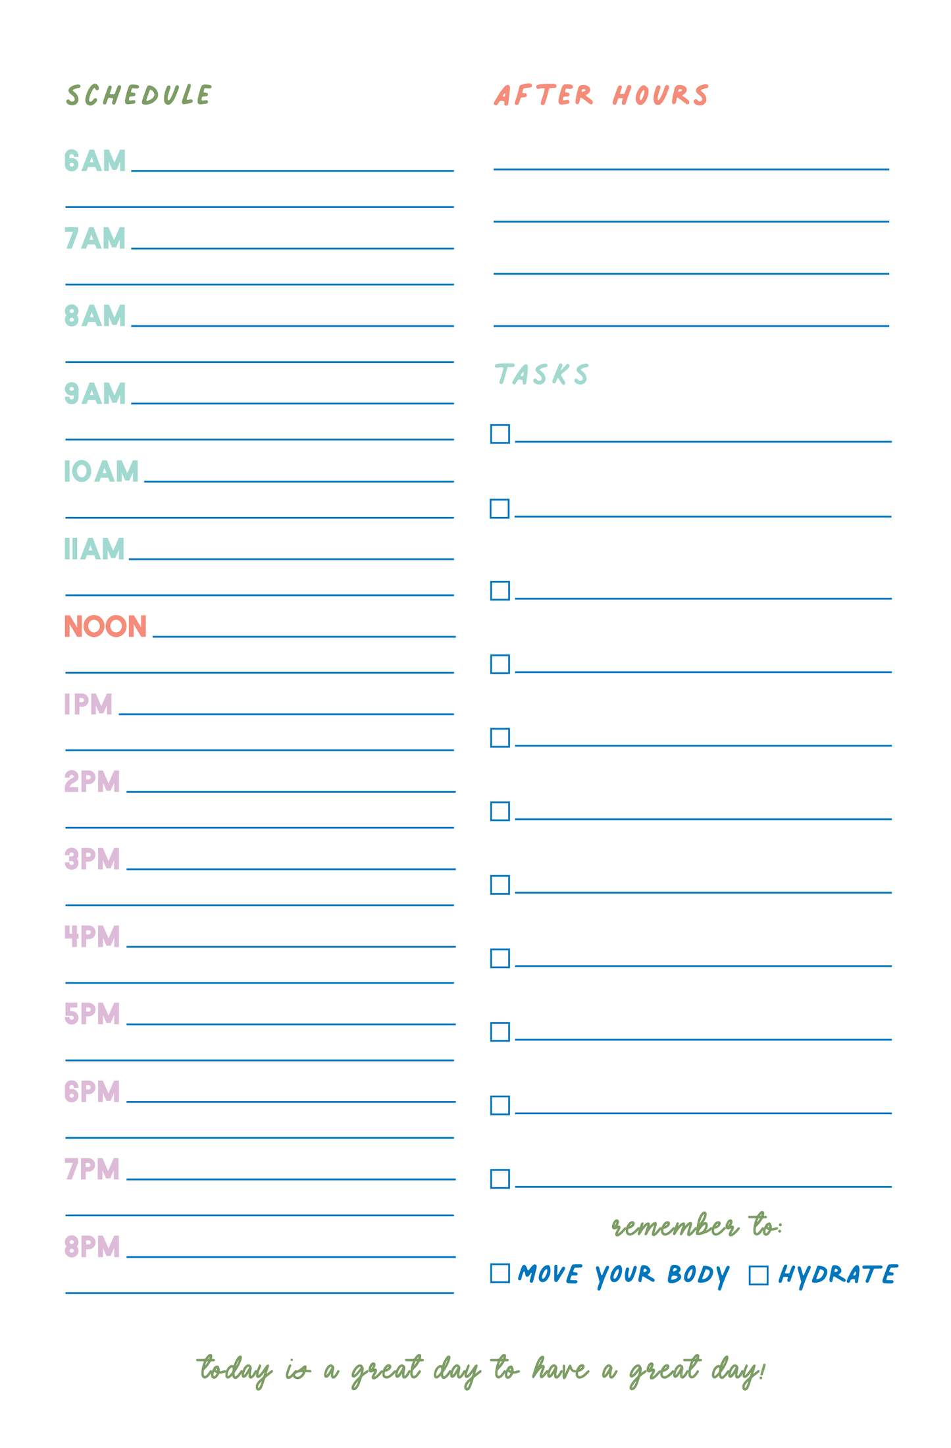Tick the Move Your Body checkbox
951x1448 pixels.
point(500,1273)
